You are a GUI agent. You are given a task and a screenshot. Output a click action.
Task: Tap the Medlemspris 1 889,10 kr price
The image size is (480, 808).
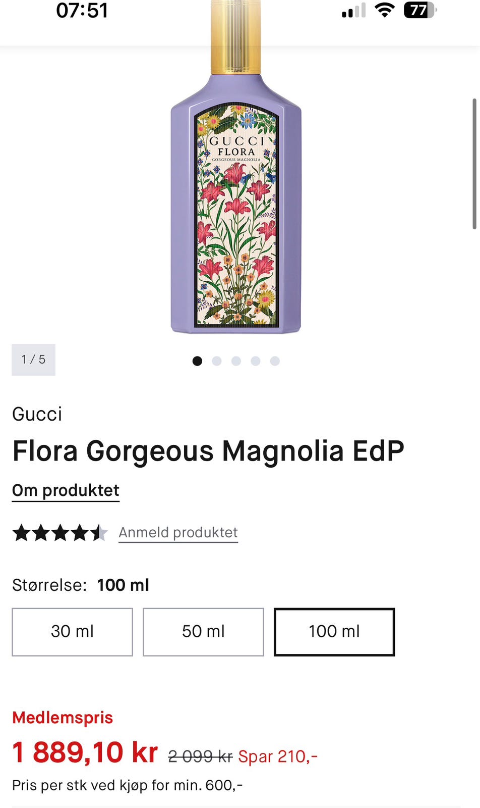pyautogui.click(x=85, y=752)
